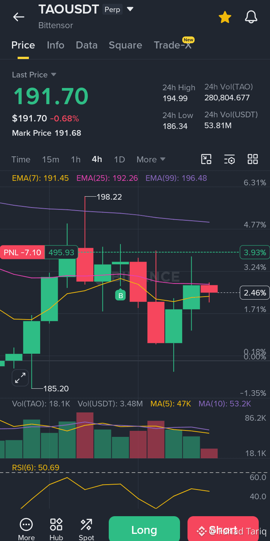
Task: Tap the Short button
Action: coord(223,529)
